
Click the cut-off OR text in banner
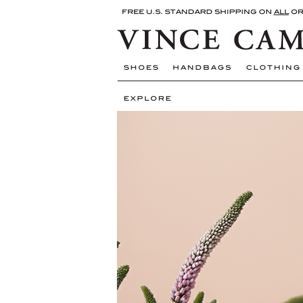pos(297,12)
